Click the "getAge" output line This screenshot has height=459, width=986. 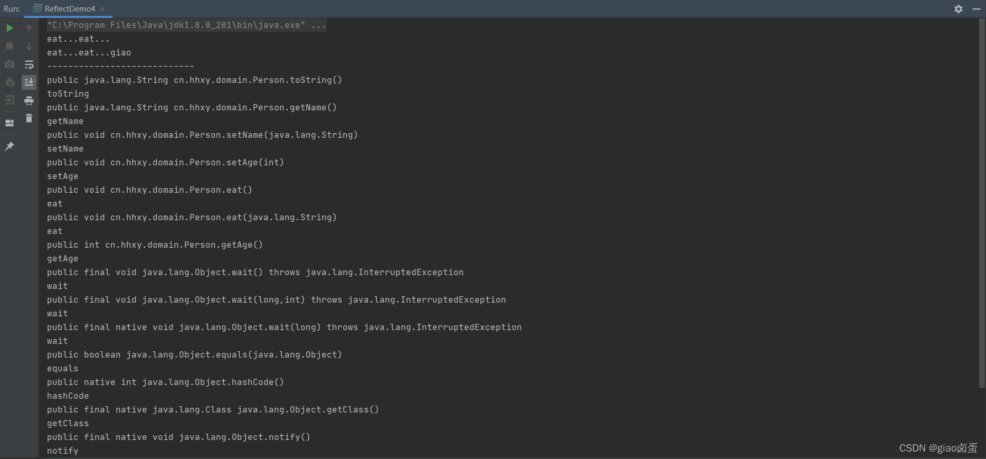[x=63, y=258]
